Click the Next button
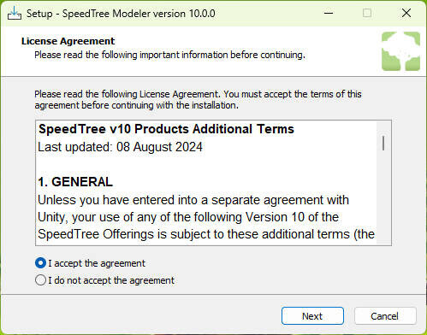Image resolution: width=427 pixels, height=335 pixels. click(x=312, y=316)
